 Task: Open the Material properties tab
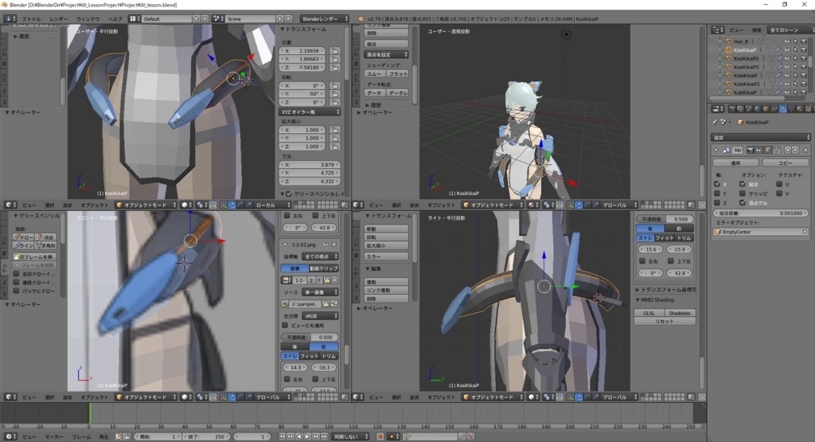point(799,108)
